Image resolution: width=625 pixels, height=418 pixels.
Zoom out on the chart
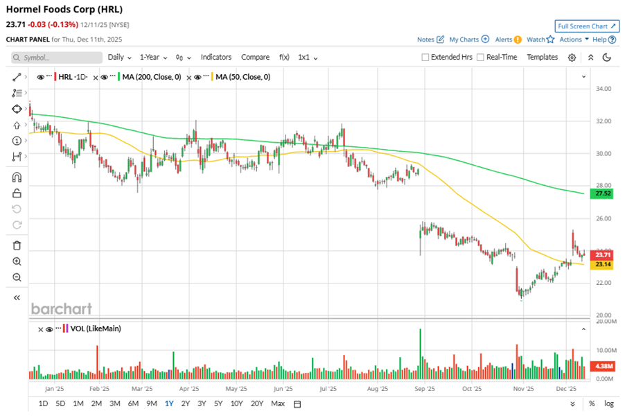(x=17, y=277)
